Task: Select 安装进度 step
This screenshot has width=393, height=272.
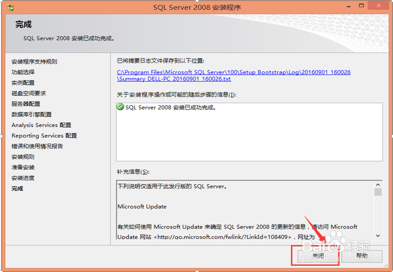Action: tap(23, 178)
